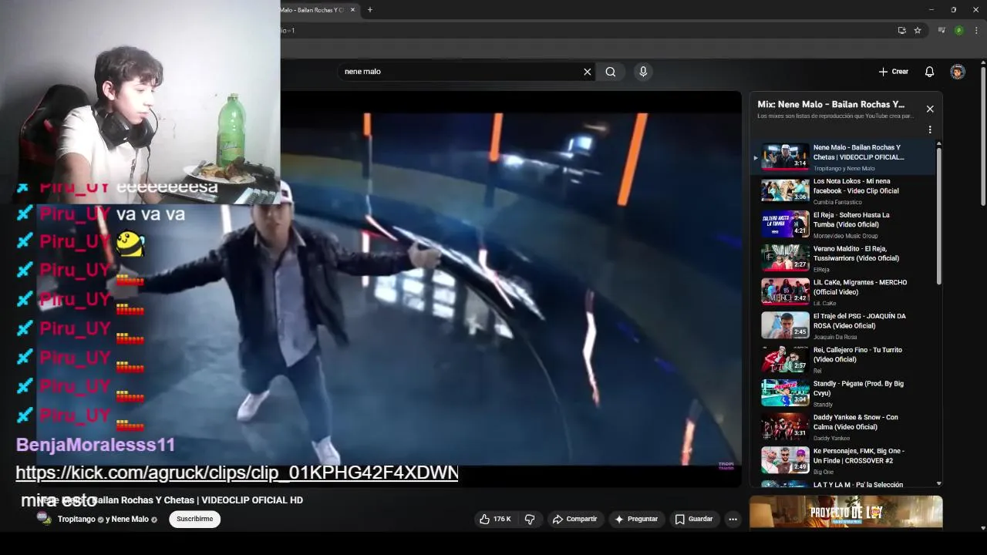This screenshot has height=555, width=987.
Task: Click the Mix: Nene Malo playlist title
Action: (830, 104)
